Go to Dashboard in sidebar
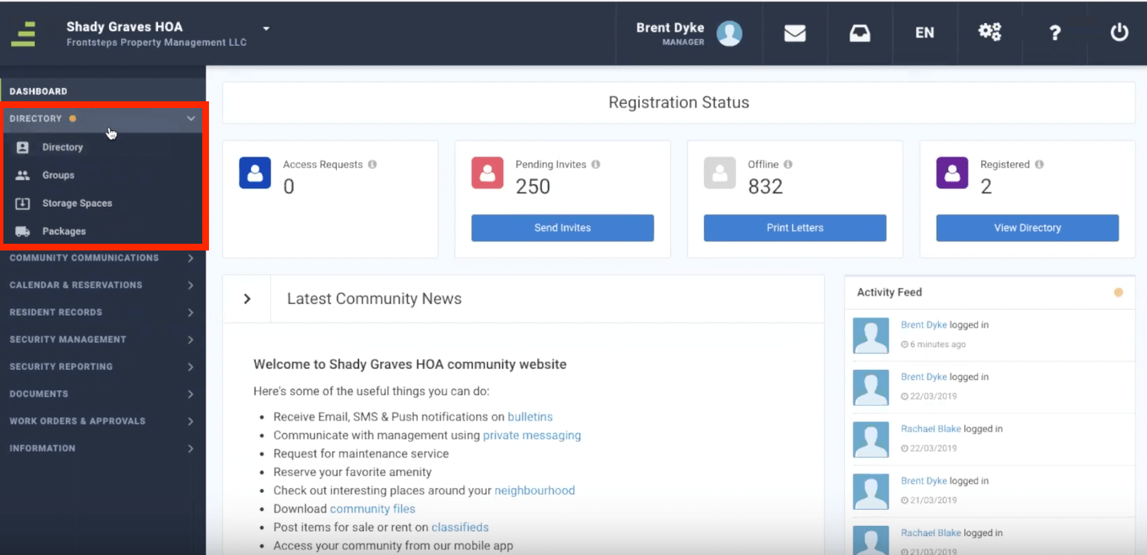Viewport: 1147px width, 555px height. (103, 91)
